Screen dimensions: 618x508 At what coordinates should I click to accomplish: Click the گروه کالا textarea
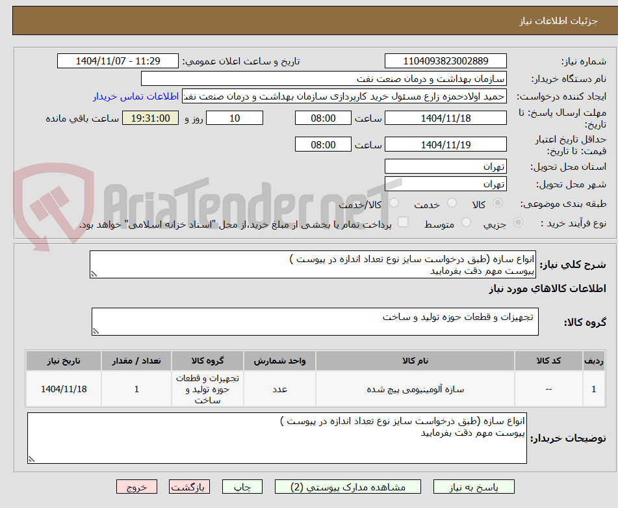[x=315, y=322]
